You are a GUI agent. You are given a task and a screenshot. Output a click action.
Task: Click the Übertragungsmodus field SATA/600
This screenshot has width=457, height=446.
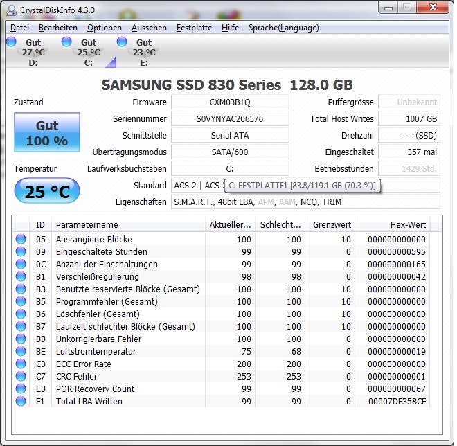[230, 152]
